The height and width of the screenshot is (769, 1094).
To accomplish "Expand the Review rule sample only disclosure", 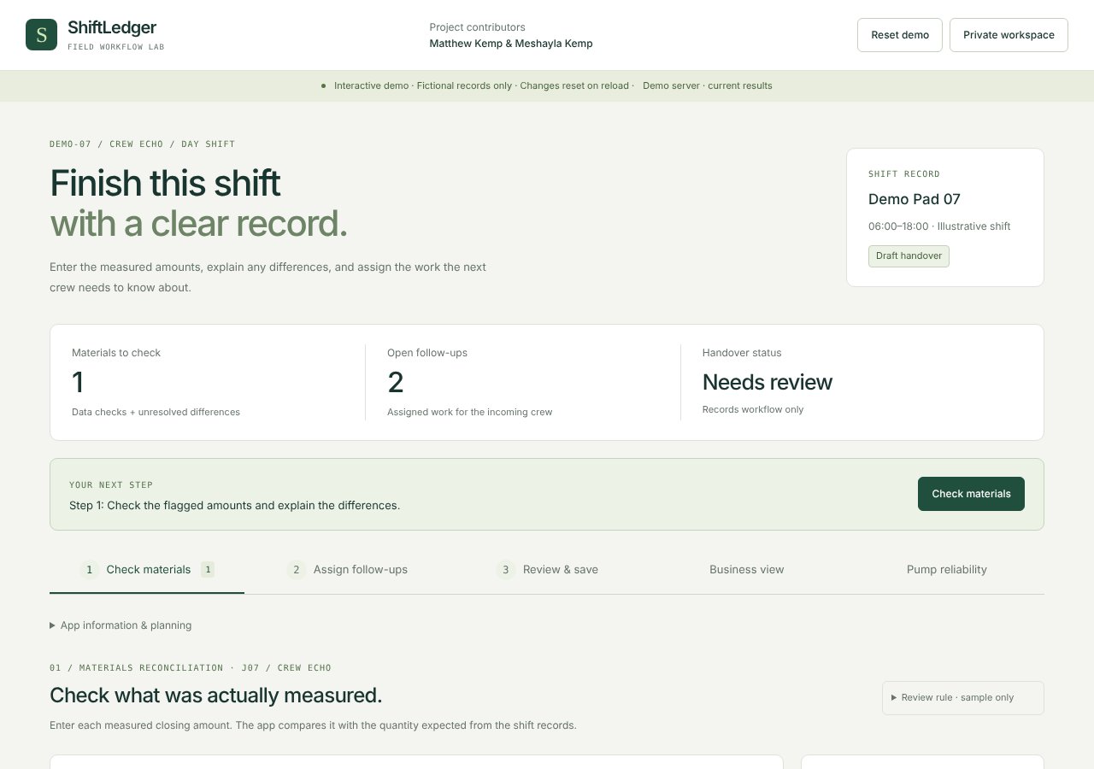I will tap(962, 697).
